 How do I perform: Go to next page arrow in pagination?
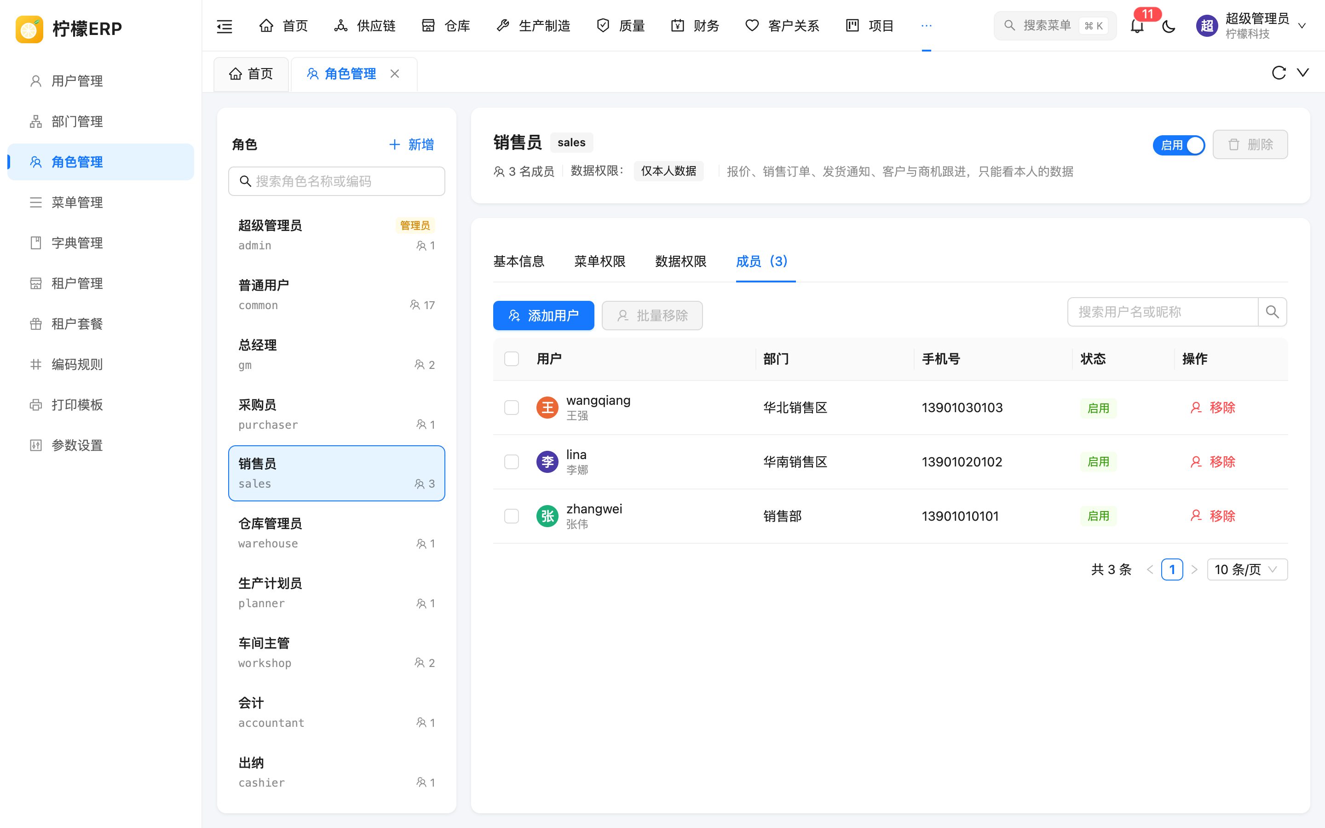coord(1195,569)
